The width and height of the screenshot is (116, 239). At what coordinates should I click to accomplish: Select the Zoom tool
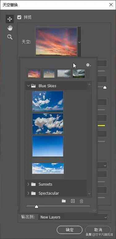(x=10, y=37)
